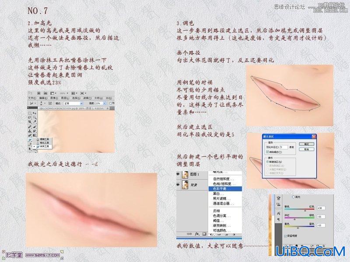The width and height of the screenshot is (350, 262).
Task: Open the Character panel A icon
Action: 278,214
